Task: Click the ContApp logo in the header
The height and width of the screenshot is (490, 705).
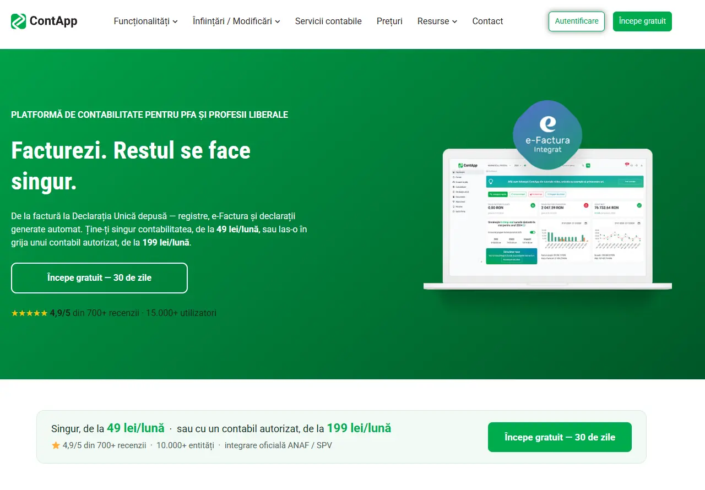Action: (x=44, y=21)
